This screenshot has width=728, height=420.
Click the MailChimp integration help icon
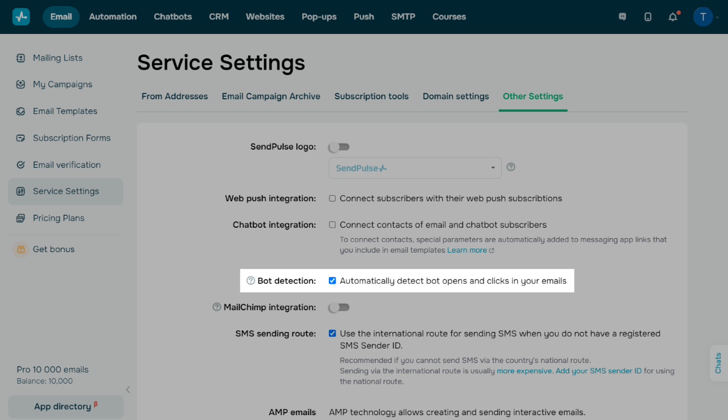click(x=217, y=307)
